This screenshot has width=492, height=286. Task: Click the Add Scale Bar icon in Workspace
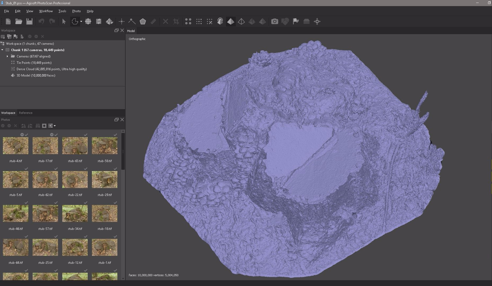tap(22, 37)
